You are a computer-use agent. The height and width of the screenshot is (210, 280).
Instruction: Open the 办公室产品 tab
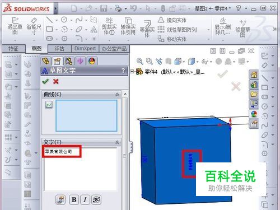(x=114, y=49)
